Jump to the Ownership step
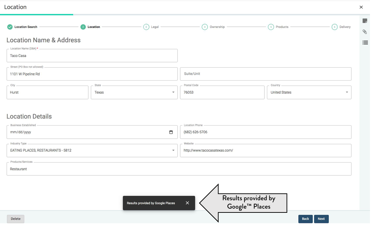The width and height of the screenshot is (371, 225). 213,27
